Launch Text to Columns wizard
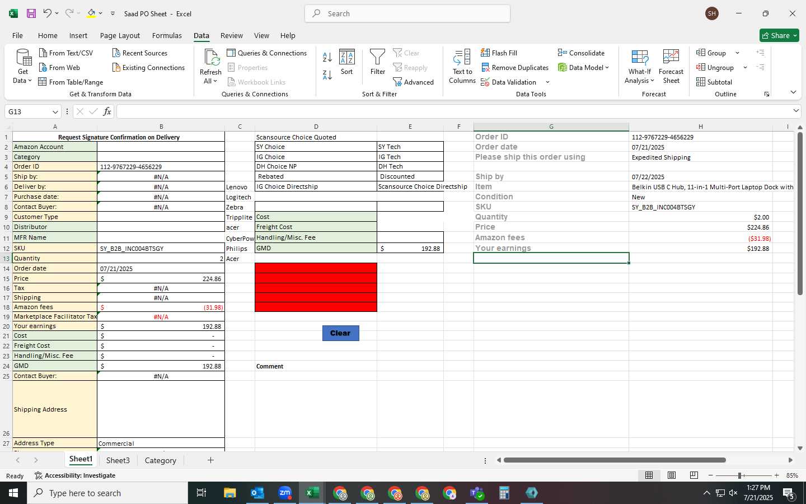The image size is (806, 504). coord(462,66)
